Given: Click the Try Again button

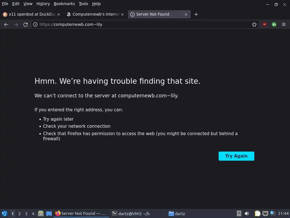Looking at the screenshot, I should 236,156.
